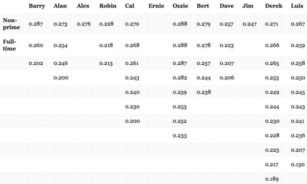Viewport: 307px width, 184px height.
Task: Click the Derek column header
Action: (274, 6)
